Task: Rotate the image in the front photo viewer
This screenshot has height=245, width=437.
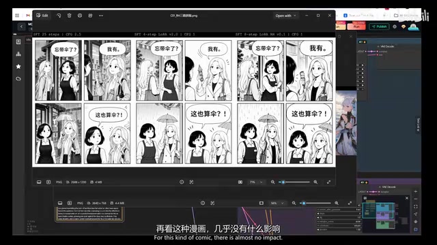Action: (59, 16)
